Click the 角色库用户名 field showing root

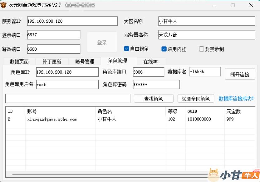click(67, 84)
